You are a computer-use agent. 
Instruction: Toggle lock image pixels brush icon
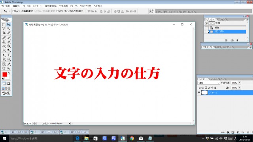pyautogui.click(x=209, y=88)
